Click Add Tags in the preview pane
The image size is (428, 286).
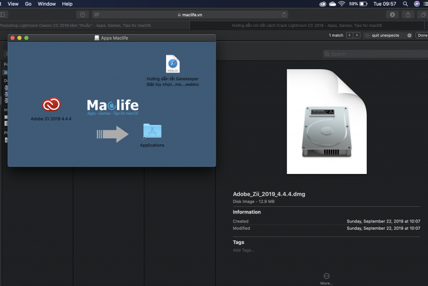[x=244, y=250]
